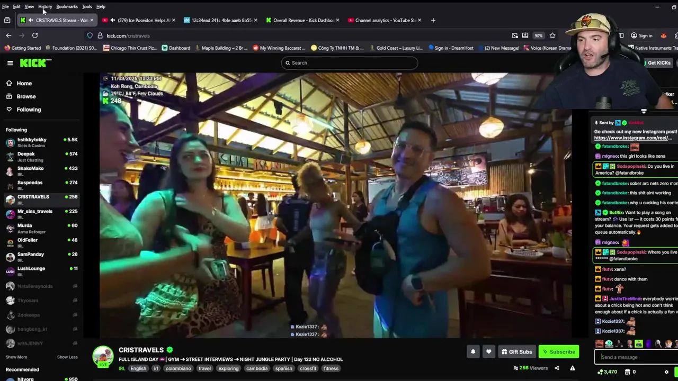This screenshot has width=678, height=381.
Task: Show site security lock info
Action: (100, 35)
